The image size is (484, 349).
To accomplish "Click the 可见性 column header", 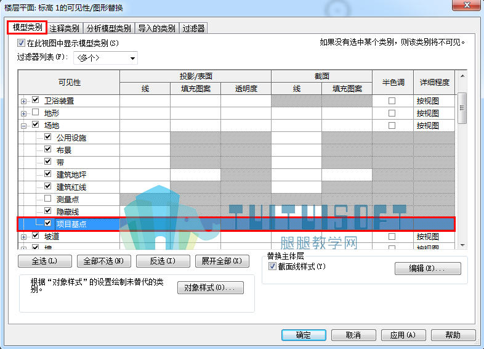I will coord(69,82).
